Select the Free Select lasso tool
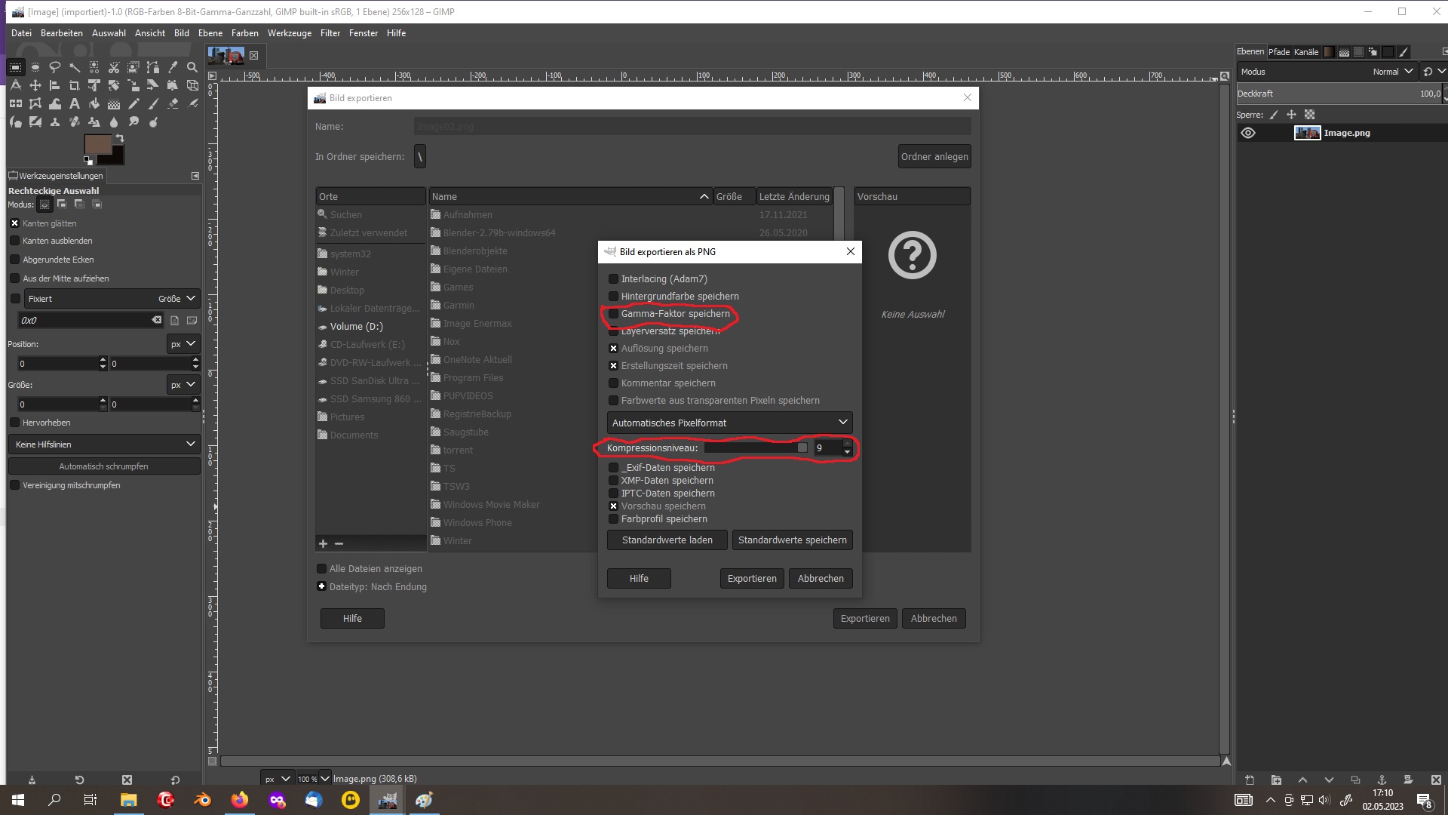1448x815 pixels. tap(54, 67)
